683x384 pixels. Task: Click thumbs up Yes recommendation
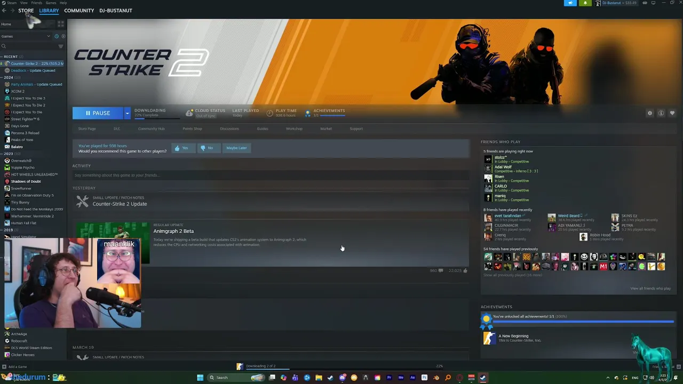click(182, 148)
